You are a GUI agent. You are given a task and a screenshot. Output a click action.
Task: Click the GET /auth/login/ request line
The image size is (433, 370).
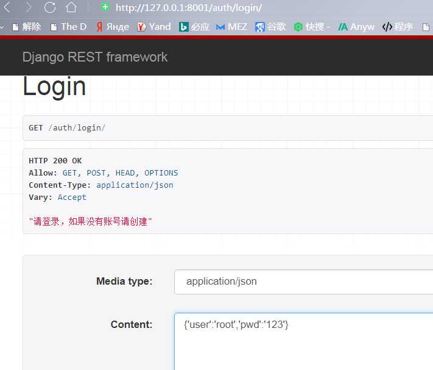point(67,127)
